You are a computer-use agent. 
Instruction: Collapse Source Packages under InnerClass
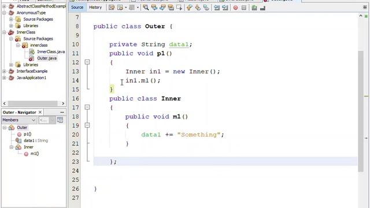click(11, 39)
